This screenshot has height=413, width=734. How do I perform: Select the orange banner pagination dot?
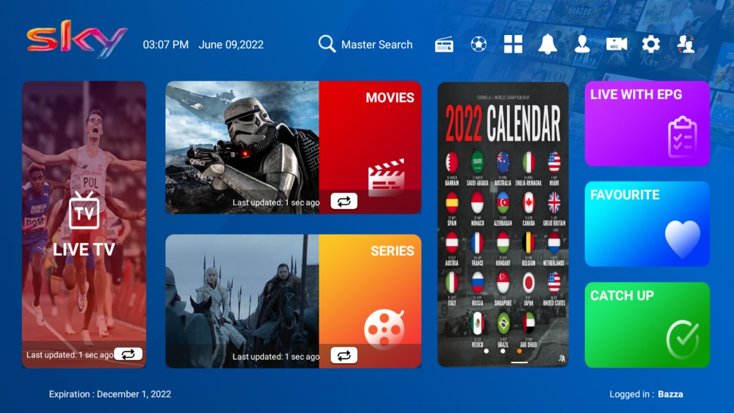[520, 350]
